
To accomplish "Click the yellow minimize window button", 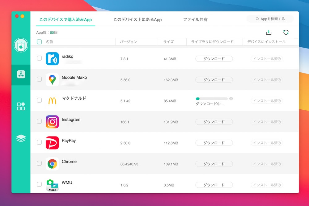I will pyautogui.click(x=23, y=16).
